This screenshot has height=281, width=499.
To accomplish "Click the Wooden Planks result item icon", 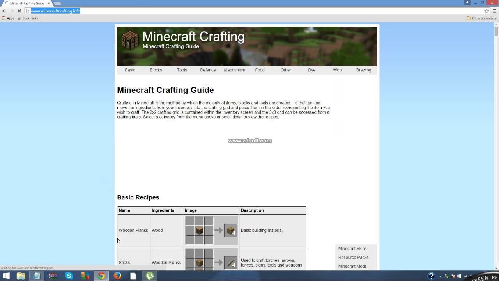I will coord(230,230).
